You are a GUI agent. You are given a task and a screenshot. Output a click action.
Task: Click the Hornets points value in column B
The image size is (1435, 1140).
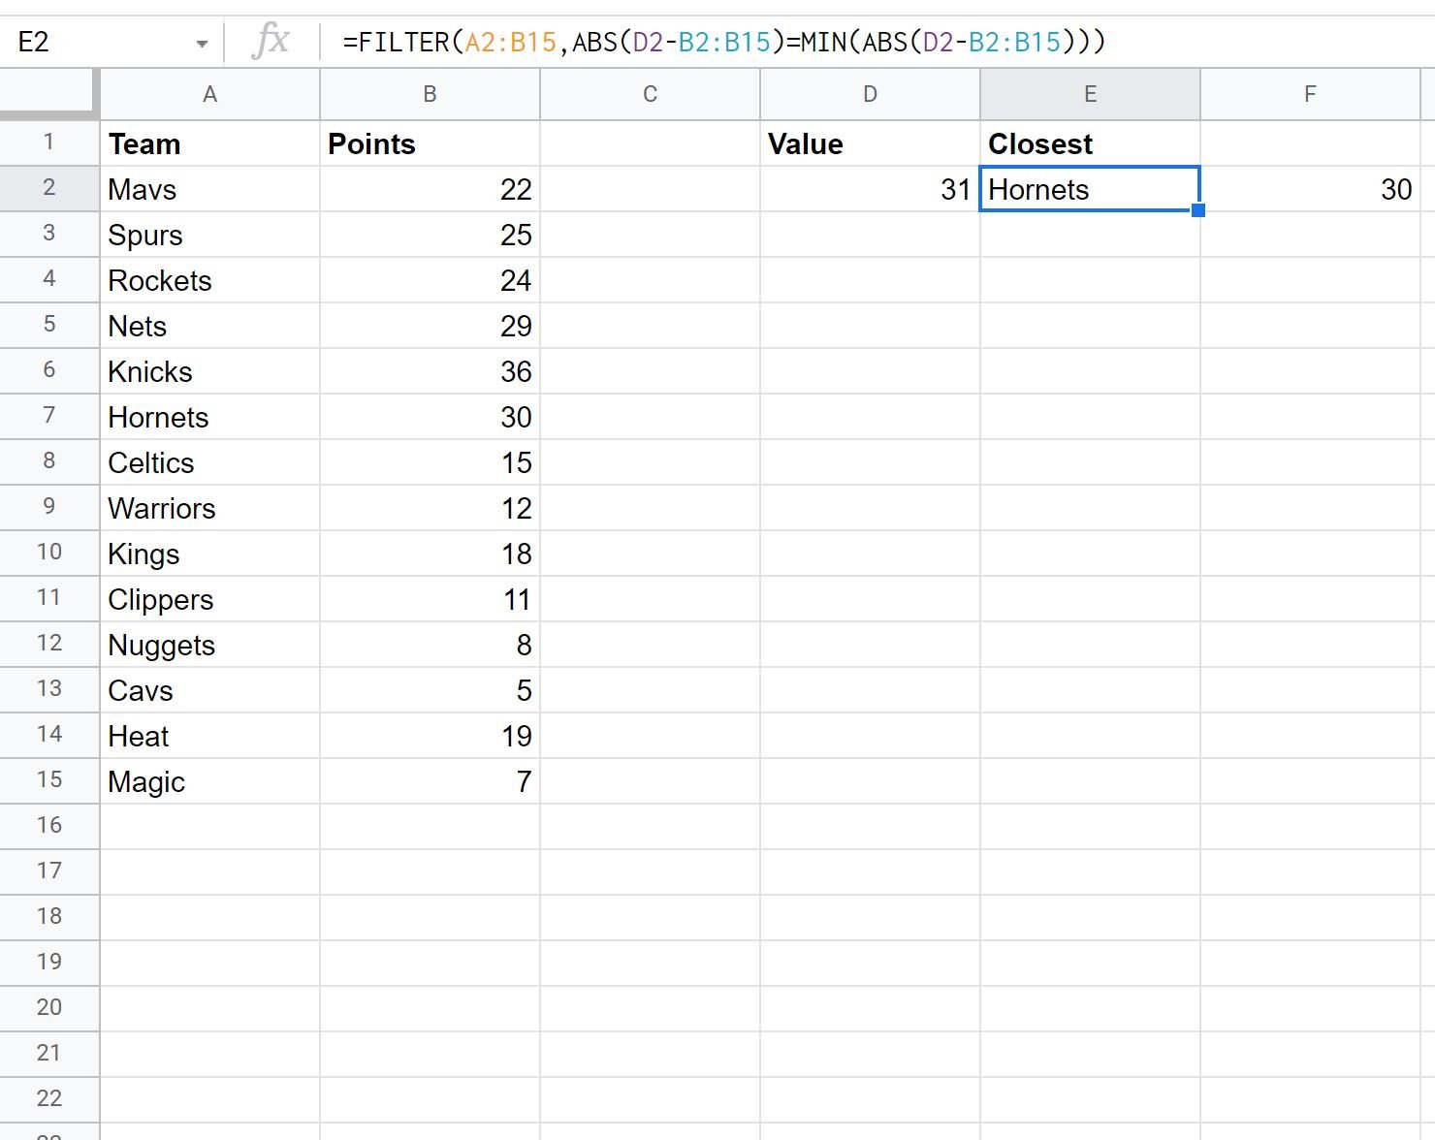pyautogui.click(x=430, y=417)
